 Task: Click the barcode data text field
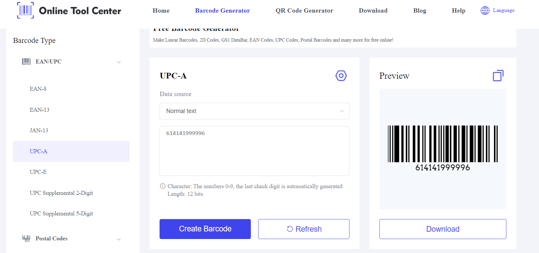254,151
